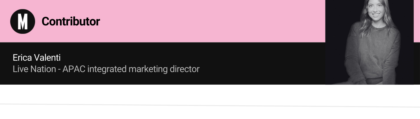The width and height of the screenshot is (420, 119).
Task: Click the first name Erica
Action: click(x=23, y=58)
